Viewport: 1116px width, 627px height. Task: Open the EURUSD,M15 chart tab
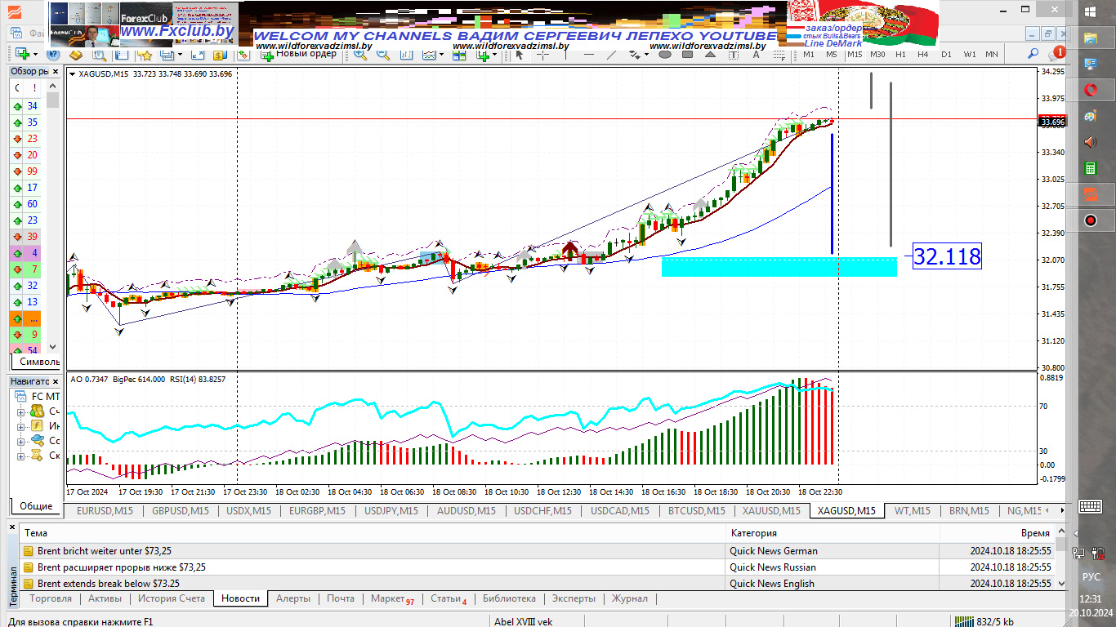coord(105,511)
